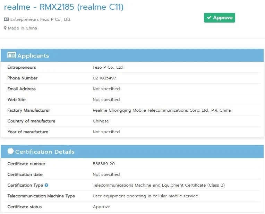Click the ID card icon beside Entrepreneurs Fezo P Co., Ltd.
Image resolution: width=265 pixels, height=214 pixels.
pyautogui.click(x=6, y=19)
